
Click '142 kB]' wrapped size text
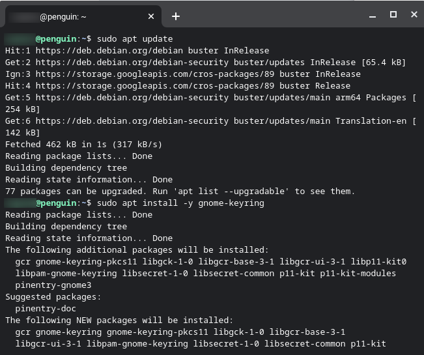[22, 133]
